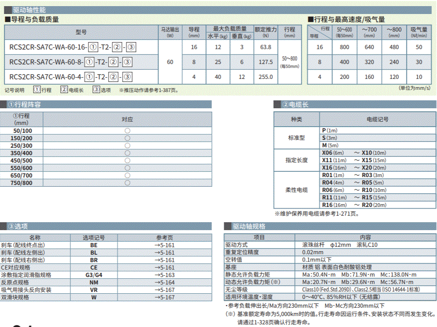This screenshot has height=327, width=437.
Task: Click max speed value 640
Action: (369, 47)
